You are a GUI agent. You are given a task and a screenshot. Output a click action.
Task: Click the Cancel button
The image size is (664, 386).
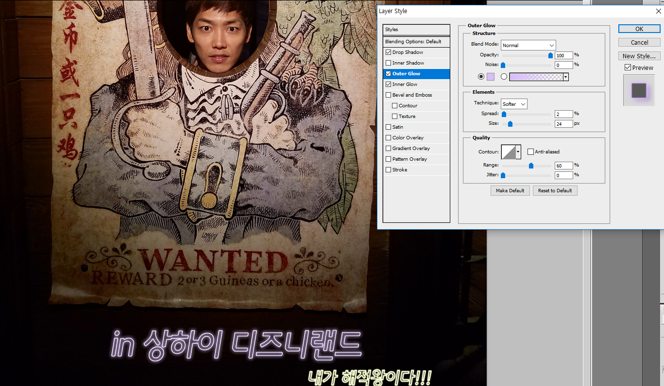click(x=639, y=43)
